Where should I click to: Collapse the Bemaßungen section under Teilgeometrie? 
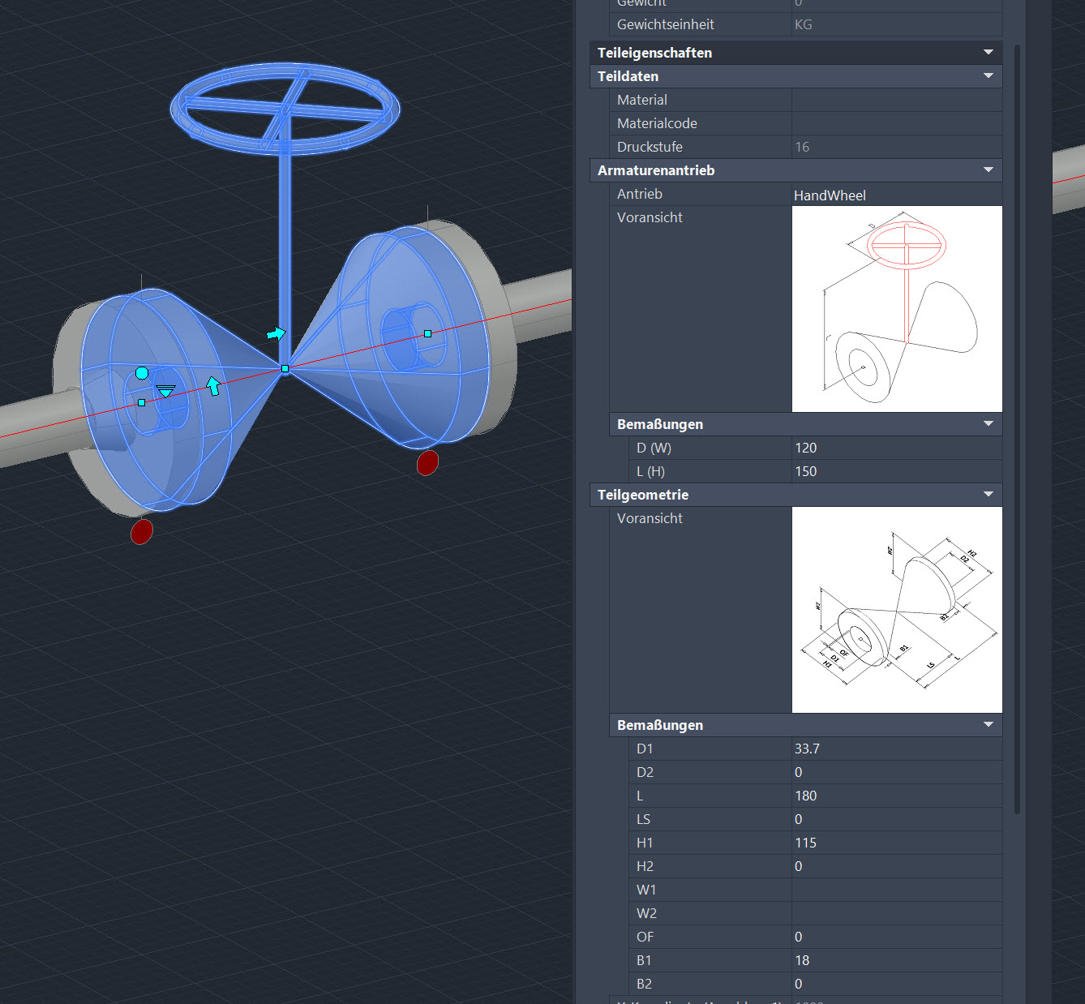click(988, 724)
